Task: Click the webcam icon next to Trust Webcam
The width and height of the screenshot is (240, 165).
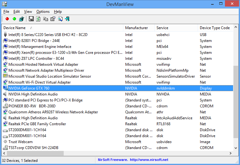Action: point(5,142)
